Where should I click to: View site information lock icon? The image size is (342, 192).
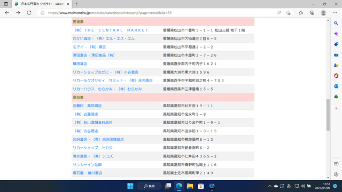pos(43,13)
